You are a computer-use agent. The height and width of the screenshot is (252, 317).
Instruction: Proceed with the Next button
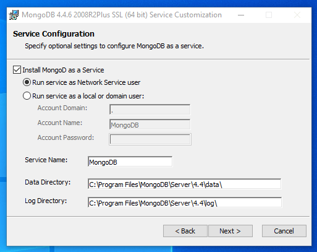coord(230,231)
